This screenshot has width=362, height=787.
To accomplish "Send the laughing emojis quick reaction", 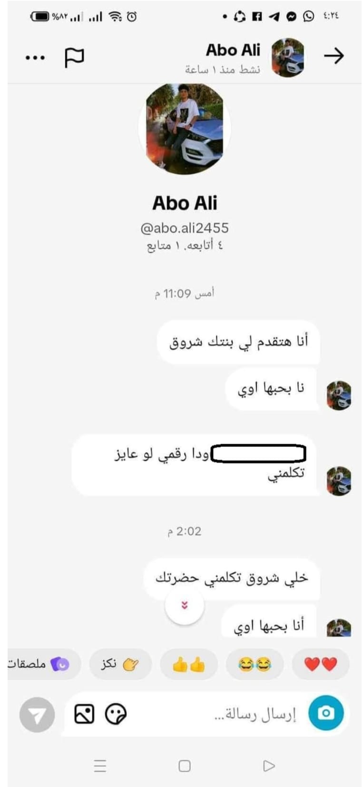I will pyautogui.click(x=254, y=664).
